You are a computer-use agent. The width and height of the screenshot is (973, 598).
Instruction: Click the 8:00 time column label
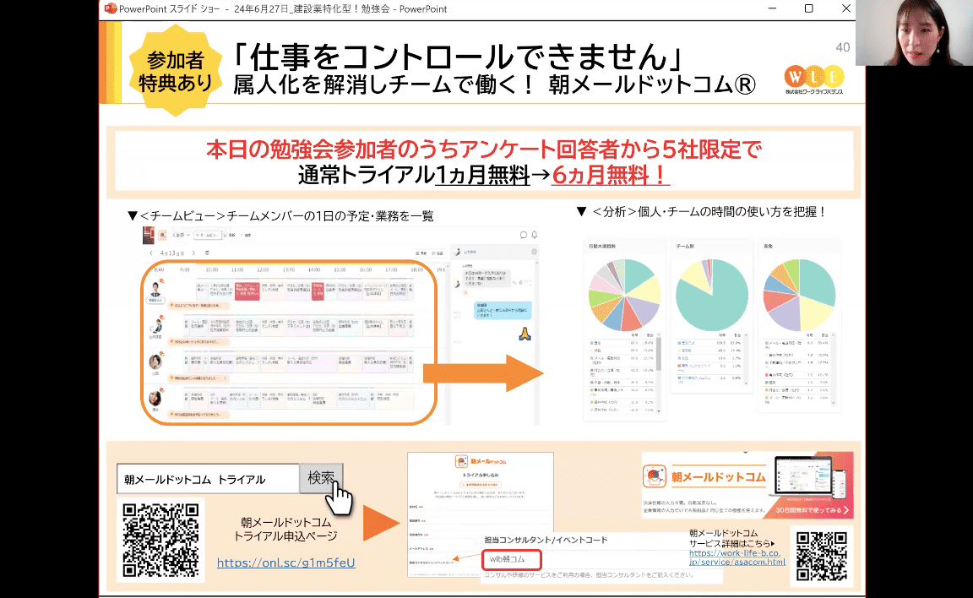[x=159, y=269]
